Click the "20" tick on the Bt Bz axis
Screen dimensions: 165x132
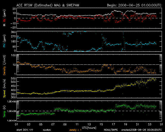14,9
